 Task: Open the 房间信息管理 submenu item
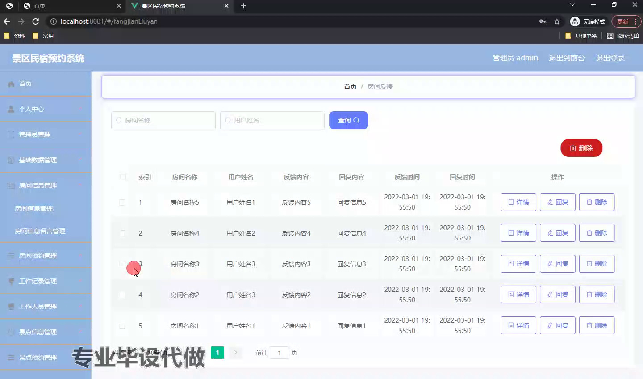(x=46, y=209)
